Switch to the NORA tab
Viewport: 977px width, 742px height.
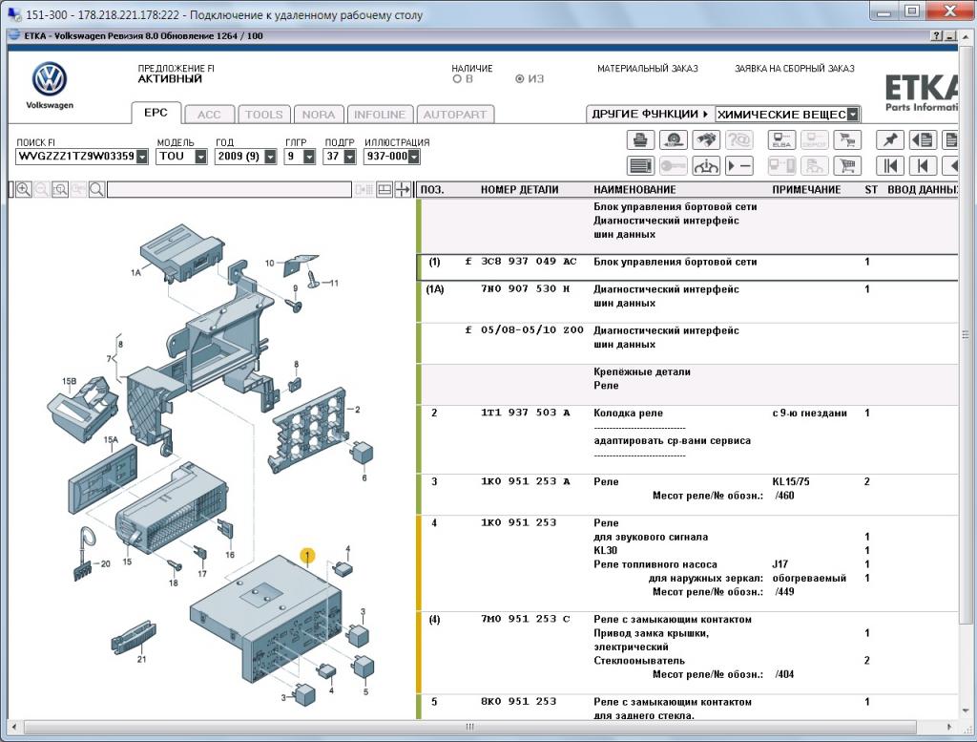319,115
